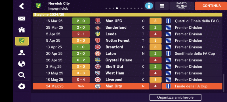This screenshot has width=227, height=102.
Task: Click the fixtures list vertical scrollbar
Action: point(224,83)
